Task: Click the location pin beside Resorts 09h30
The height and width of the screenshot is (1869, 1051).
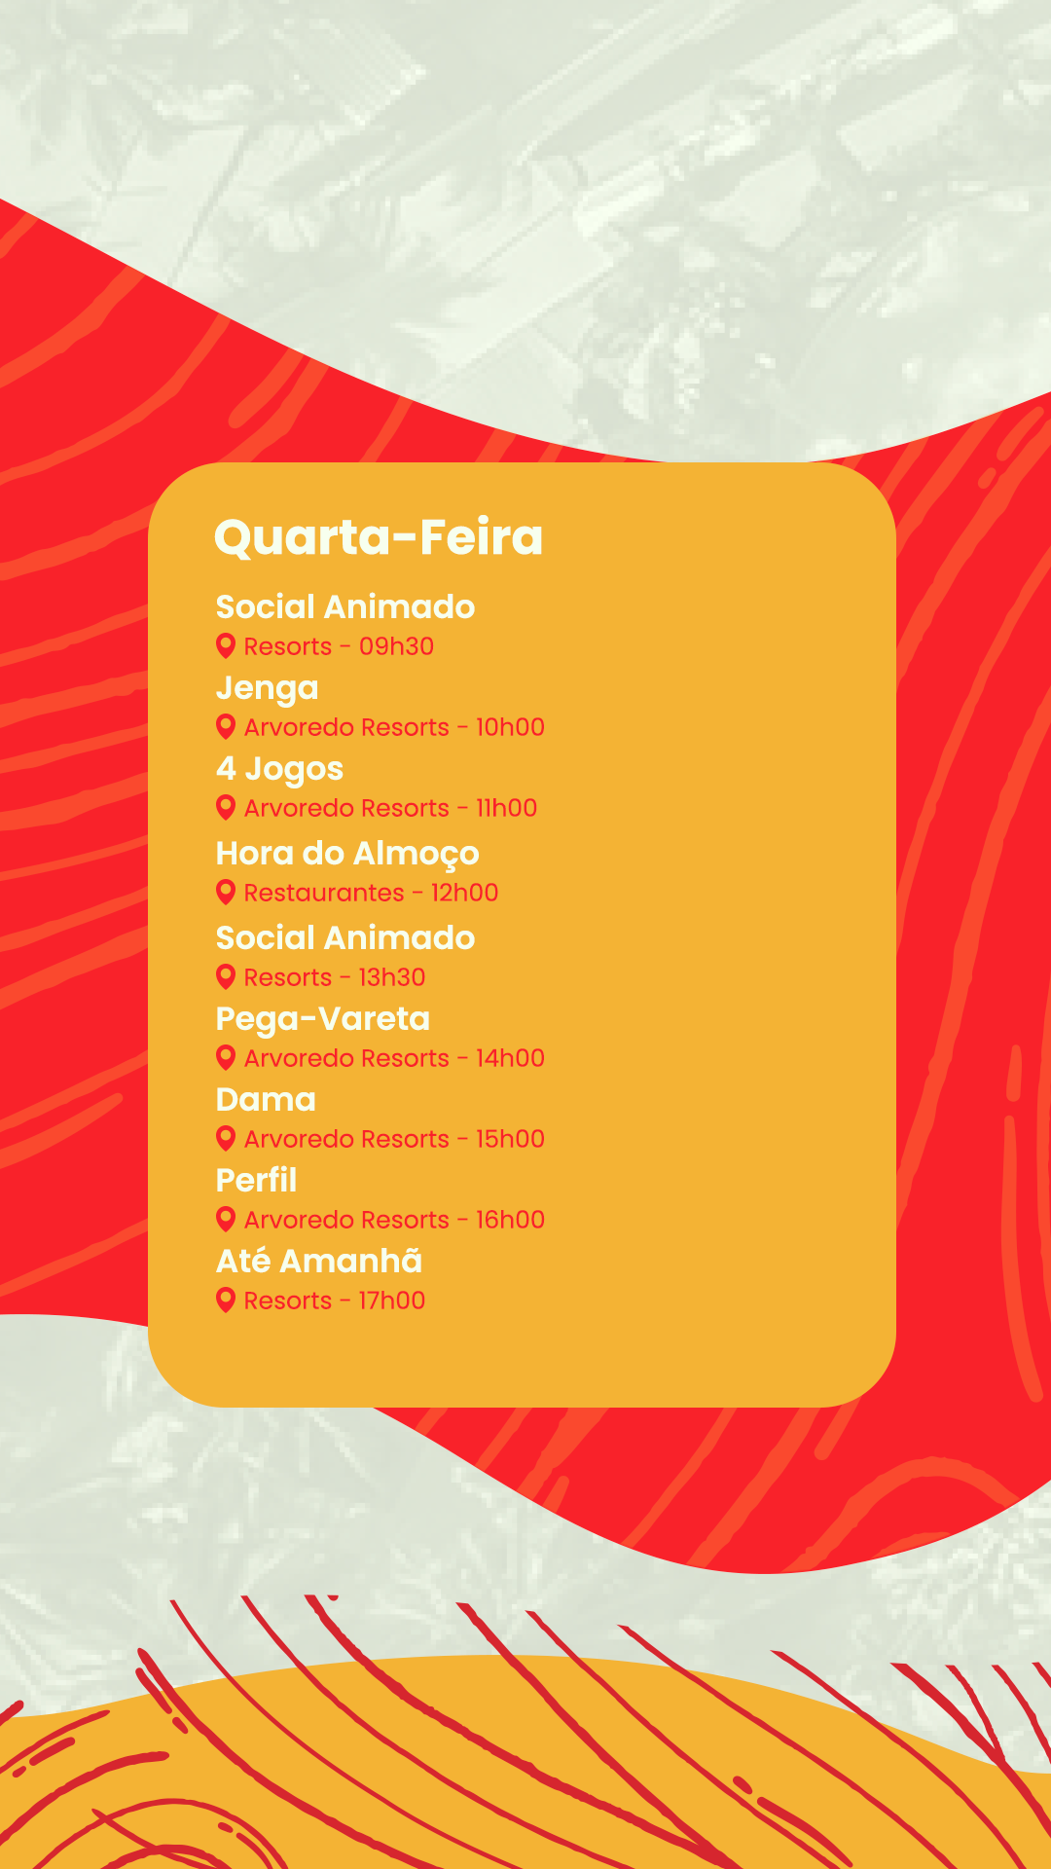Action: (x=226, y=645)
